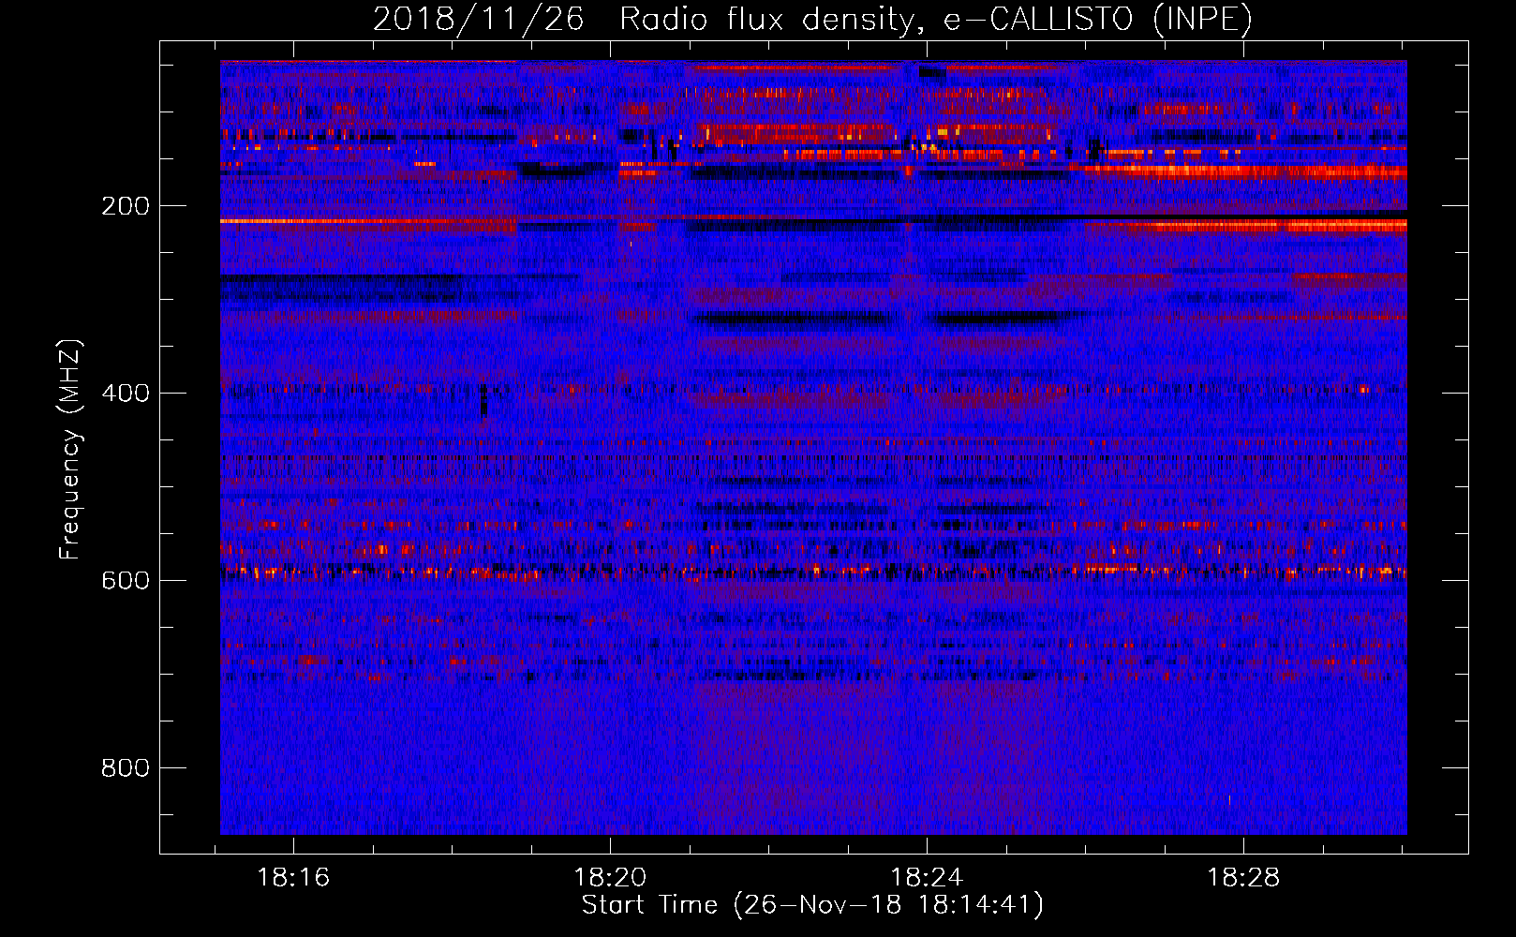Click the 'Start Time (26-Nov-18 18:14:41)' x-axis label

tap(812, 905)
